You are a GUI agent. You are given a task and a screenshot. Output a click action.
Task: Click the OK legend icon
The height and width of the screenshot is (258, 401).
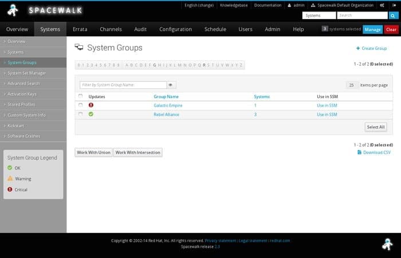coord(10,167)
